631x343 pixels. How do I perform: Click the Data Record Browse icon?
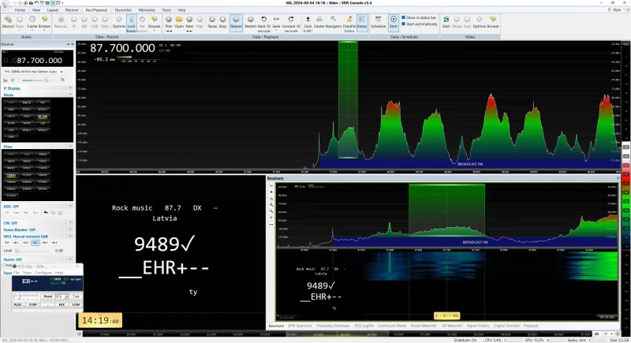click(x=154, y=22)
